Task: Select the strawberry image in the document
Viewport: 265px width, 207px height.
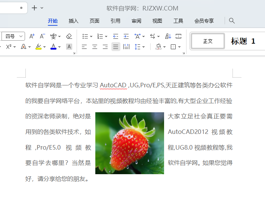Action: [130, 143]
